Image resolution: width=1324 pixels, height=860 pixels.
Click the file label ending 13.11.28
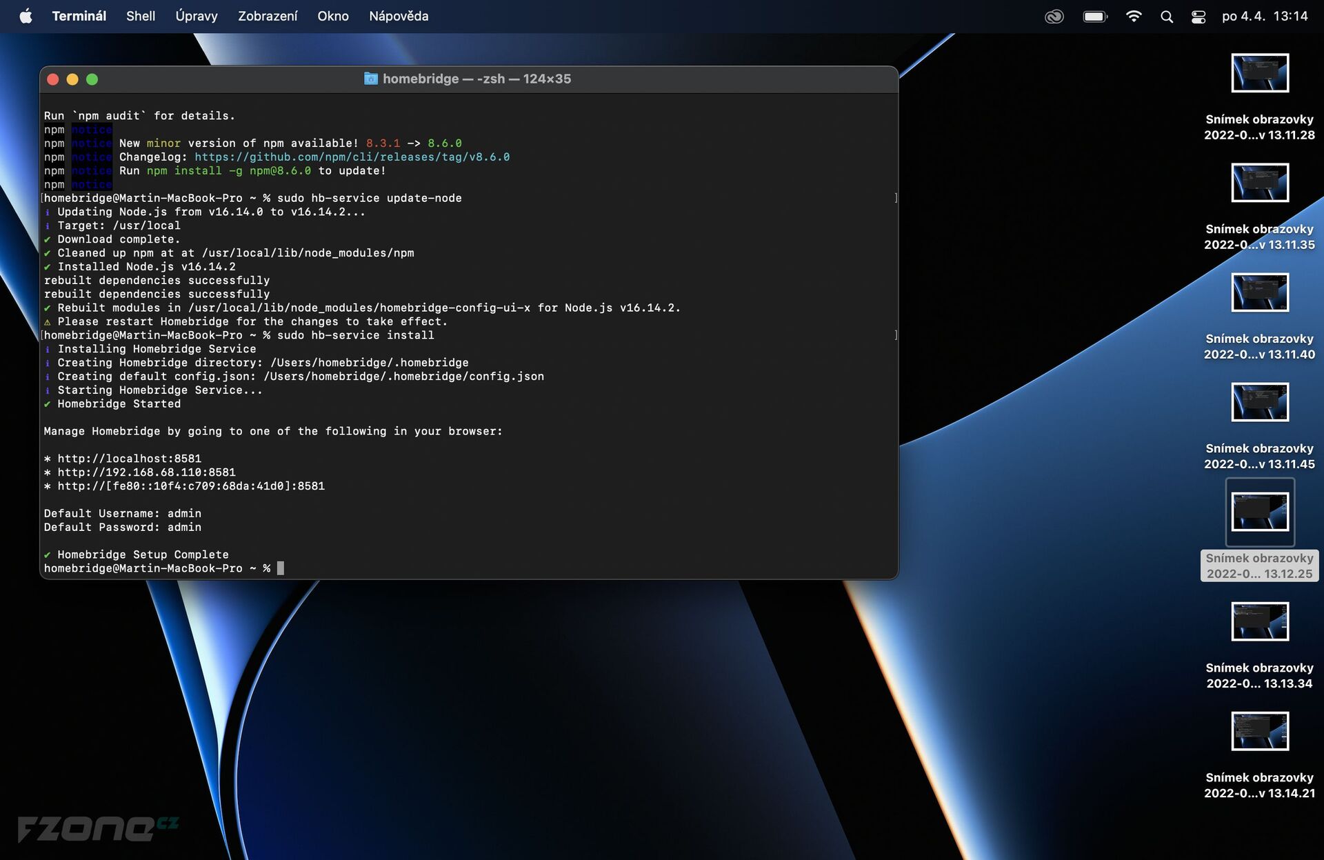[x=1259, y=127]
